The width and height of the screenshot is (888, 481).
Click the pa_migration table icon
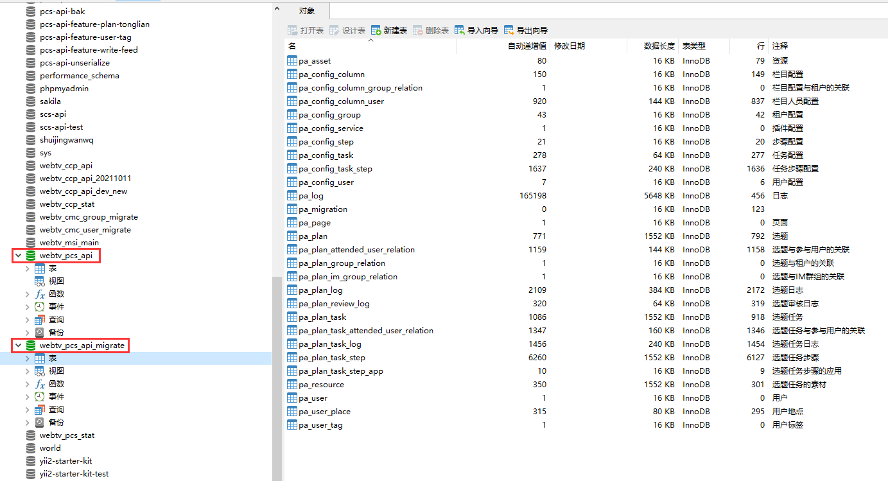[292, 209]
